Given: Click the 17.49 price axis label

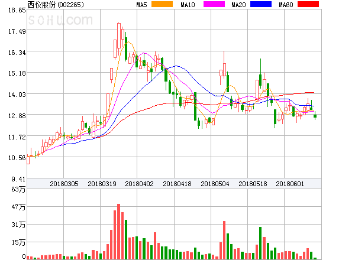Looking at the screenshot, I should [17, 31].
